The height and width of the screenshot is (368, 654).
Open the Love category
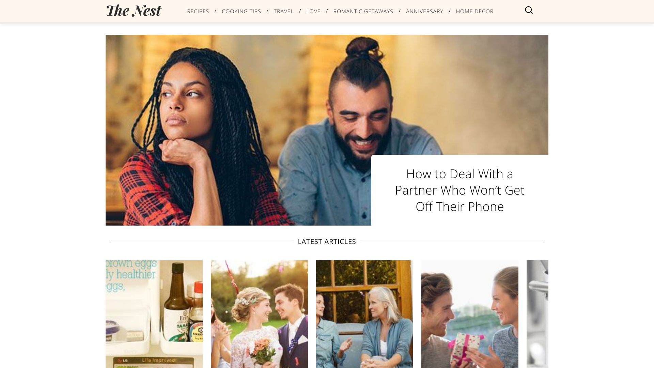313,11
